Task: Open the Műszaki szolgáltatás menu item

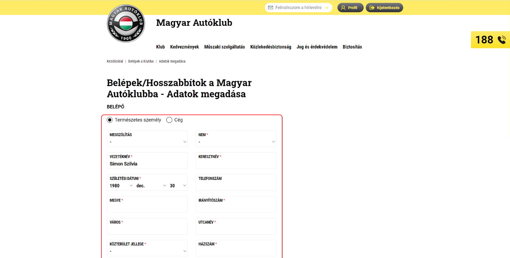Action: click(x=225, y=47)
